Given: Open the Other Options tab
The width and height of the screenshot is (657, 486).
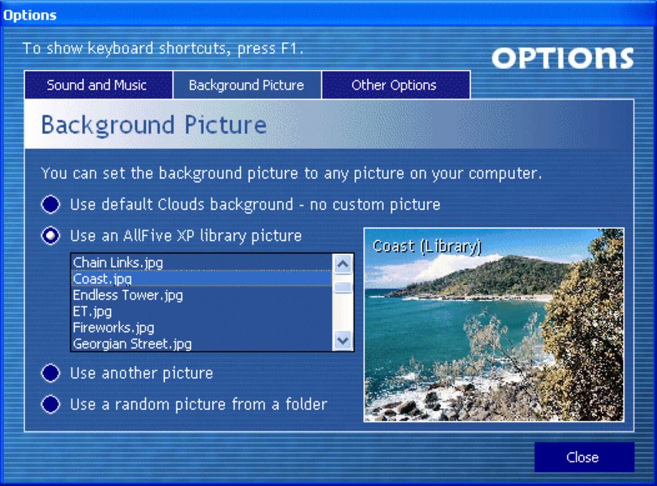Looking at the screenshot, I should (395, 85).
